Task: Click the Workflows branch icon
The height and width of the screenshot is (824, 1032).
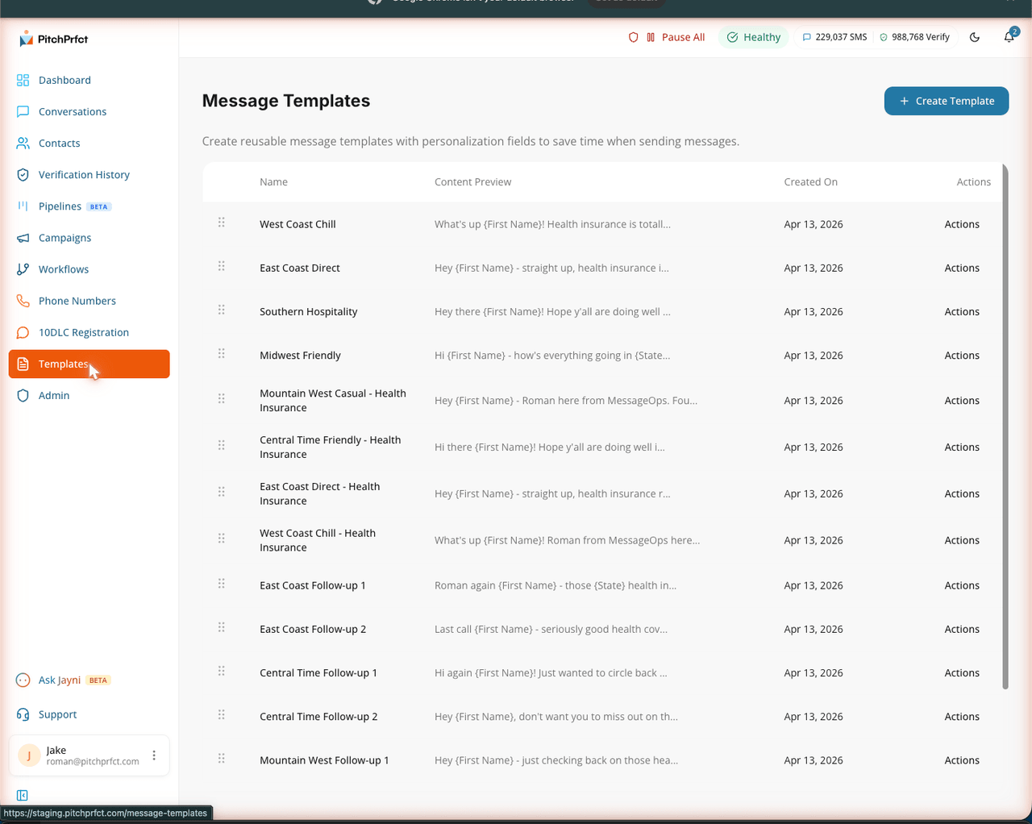Action: pyautogui.click(x=23, y=268)
